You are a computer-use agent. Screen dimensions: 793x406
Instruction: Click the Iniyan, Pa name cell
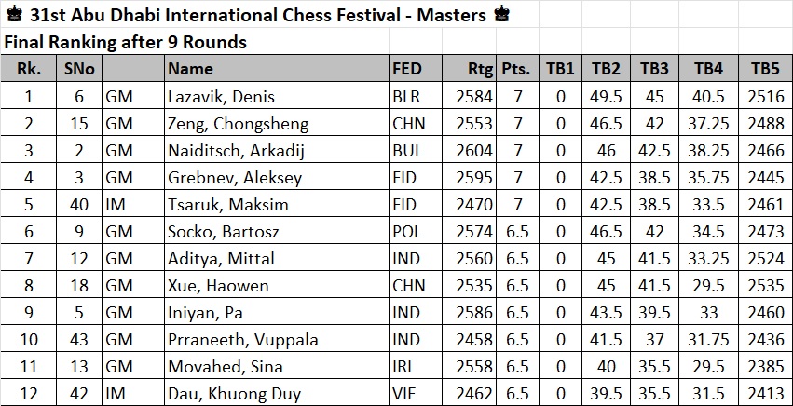277,313
